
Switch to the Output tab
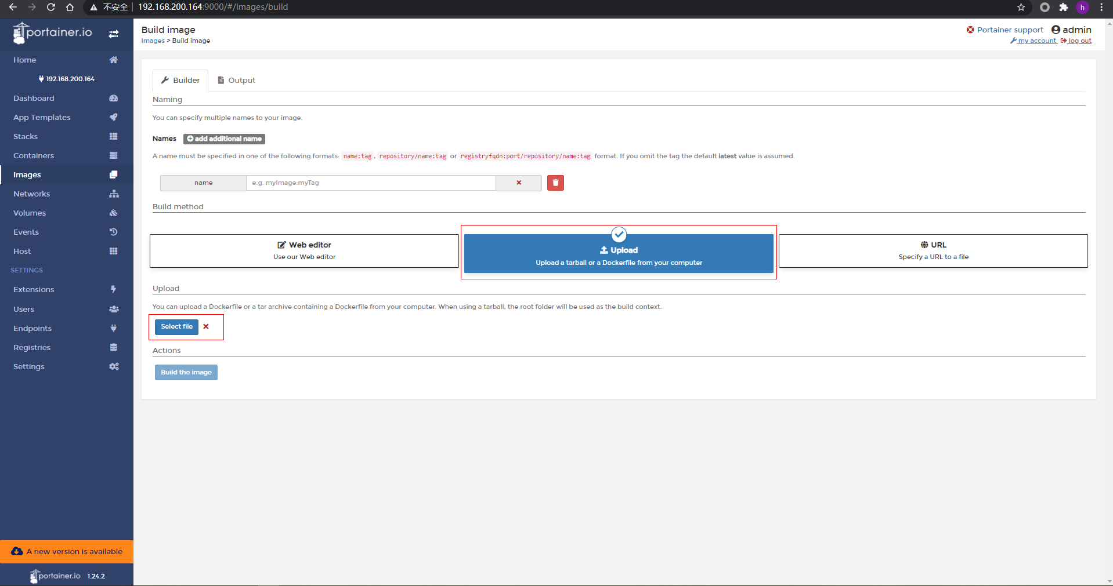coord(236,81)
